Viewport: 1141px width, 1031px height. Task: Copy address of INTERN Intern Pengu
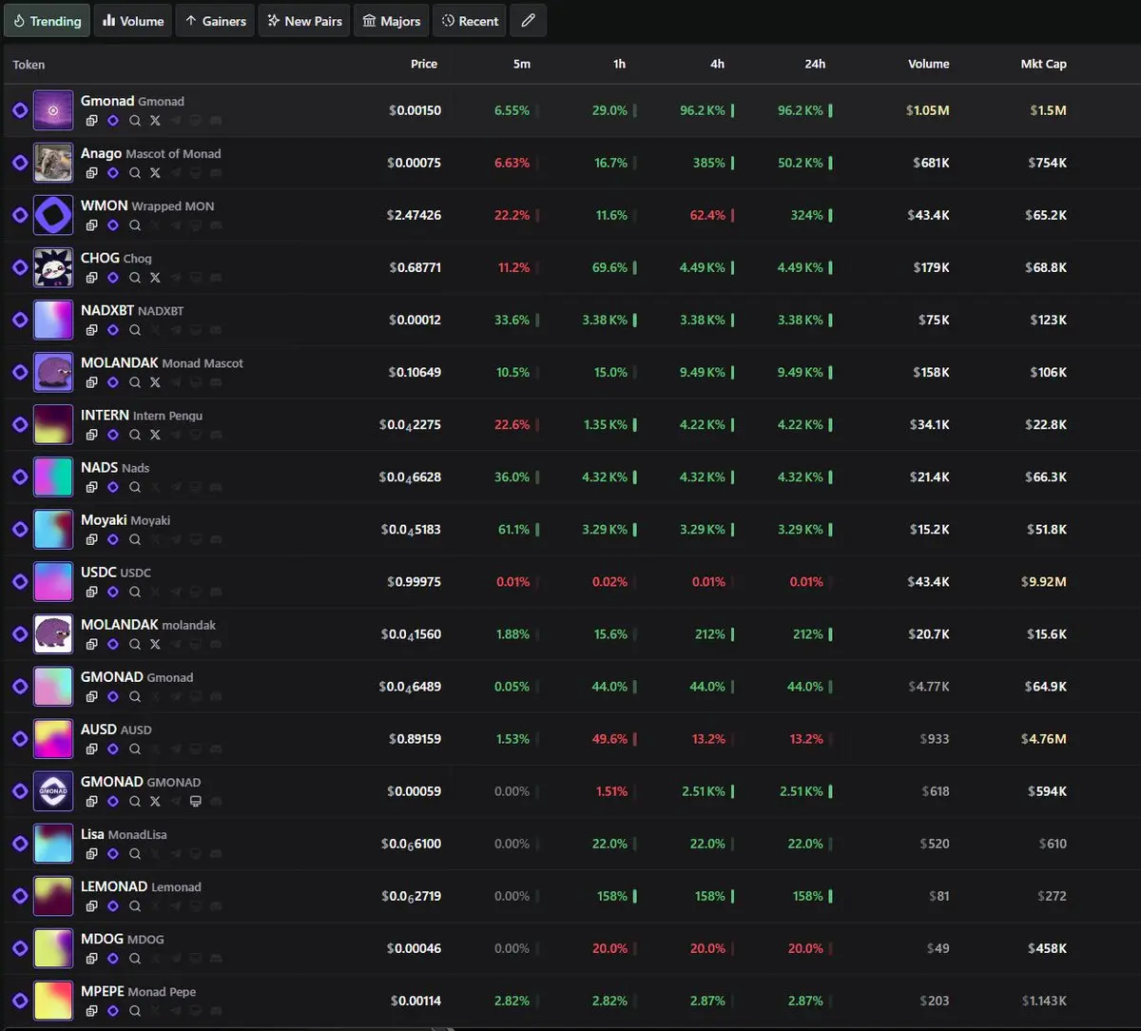tap(91, 435)
